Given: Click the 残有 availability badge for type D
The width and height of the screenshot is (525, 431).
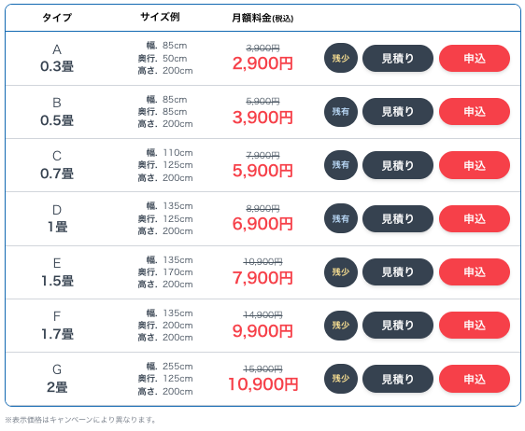Looking at the screenshot, I should (341, 218).
